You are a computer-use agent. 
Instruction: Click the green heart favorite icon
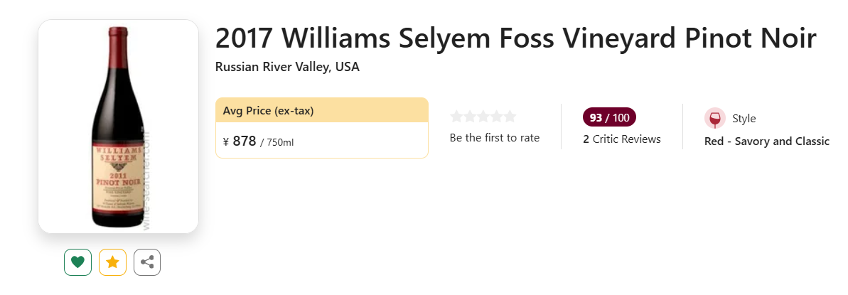click(78, 262)
